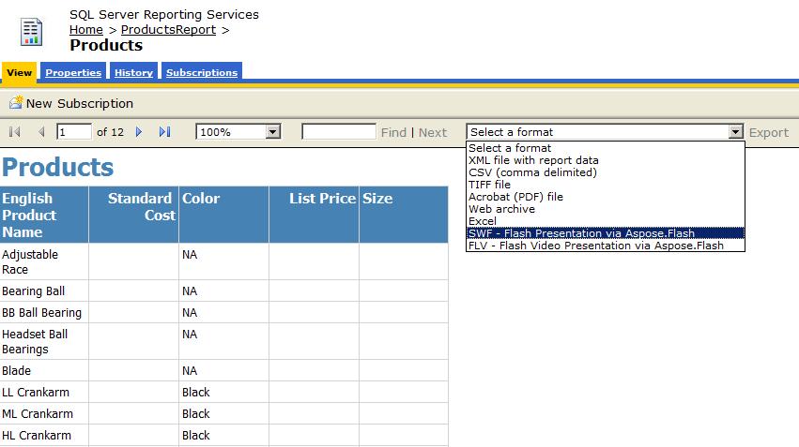Click the New Subscription envelope icon

pos(16,102)
